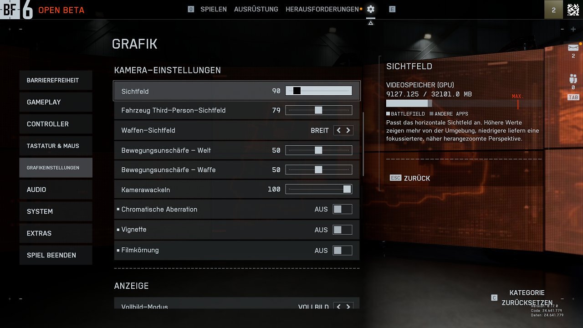This screenshot has height=328, width=583.
Task: Open AUDIO settings category
Action: coord(56,190)
